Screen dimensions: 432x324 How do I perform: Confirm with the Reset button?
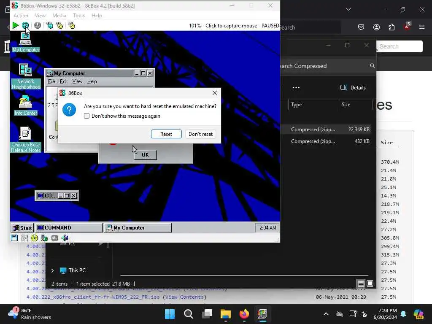[166, 134]
